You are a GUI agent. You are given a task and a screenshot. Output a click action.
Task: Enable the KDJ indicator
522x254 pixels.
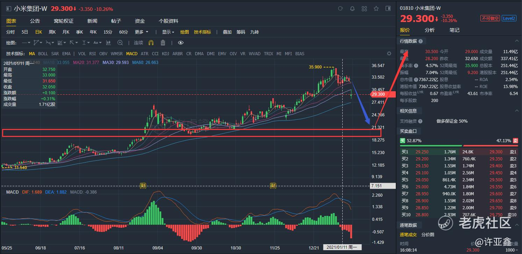coord(165,54)
